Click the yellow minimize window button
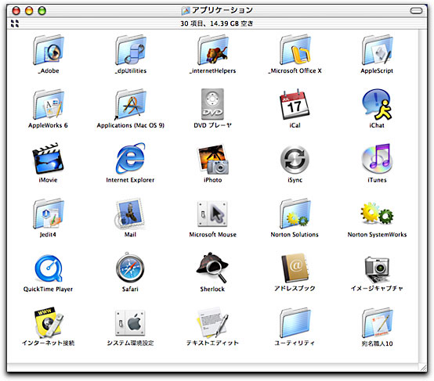 tap(29, 11)
